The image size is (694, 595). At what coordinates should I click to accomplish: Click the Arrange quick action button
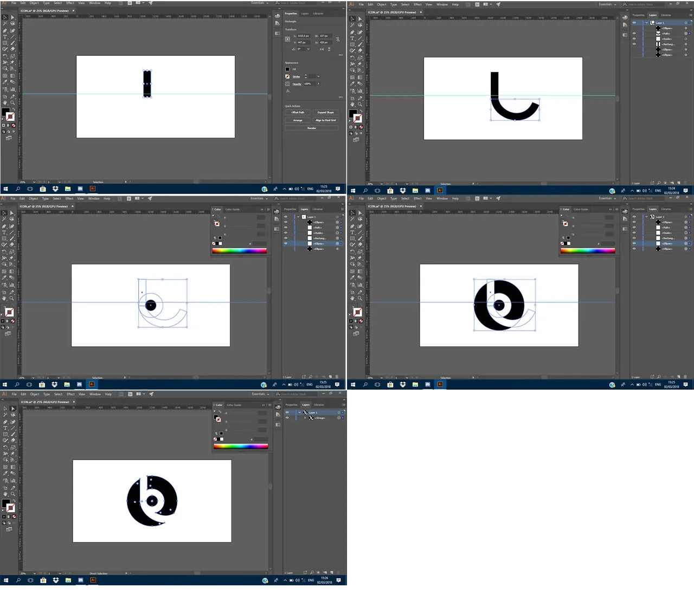click(298, 120)
